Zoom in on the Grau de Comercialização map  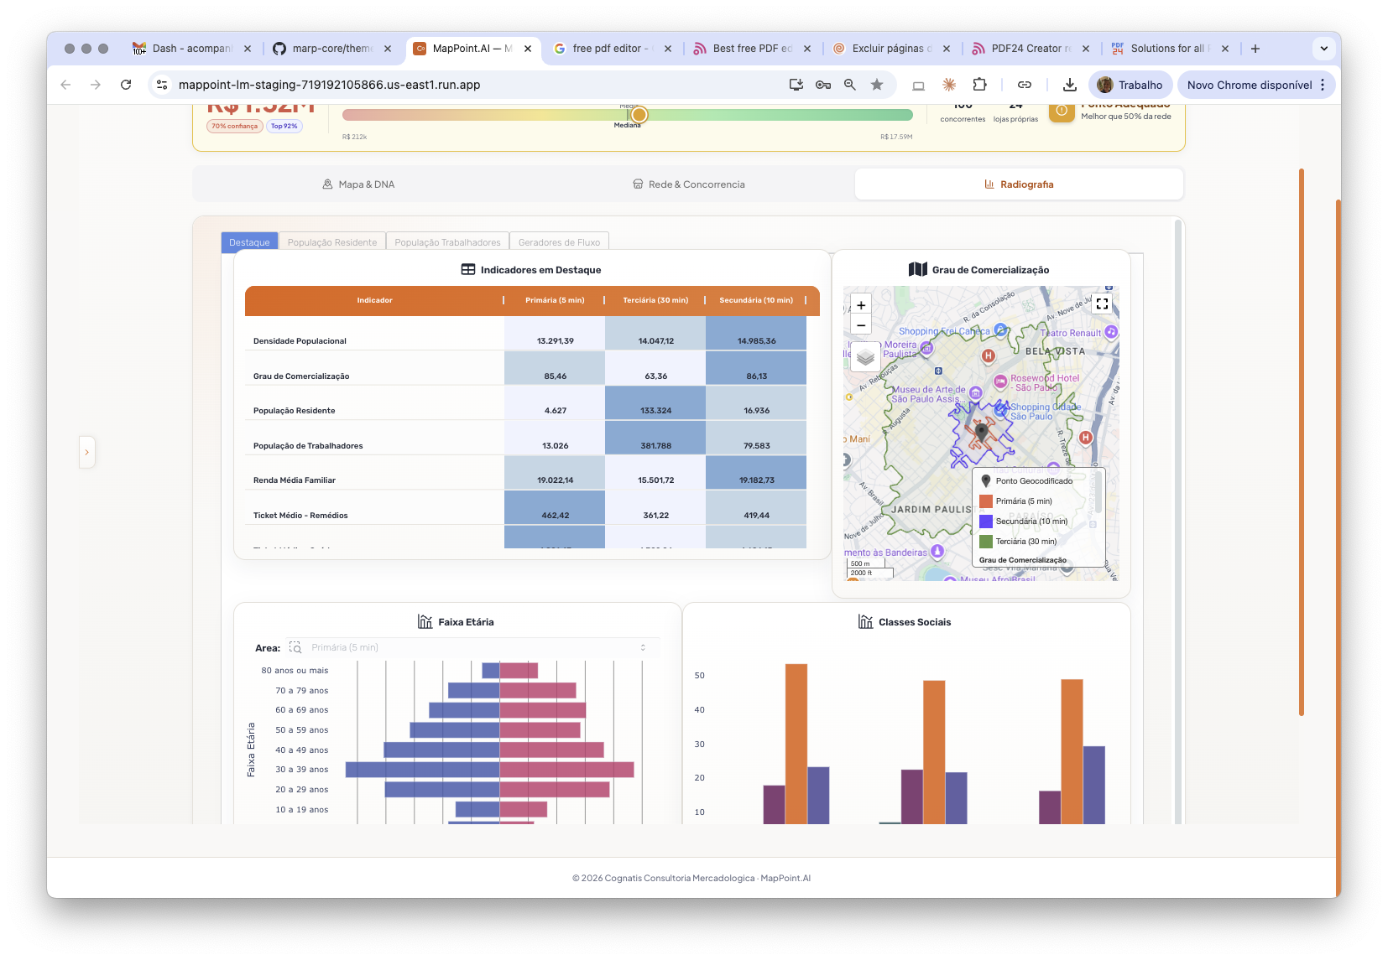(x=861, y=305)
